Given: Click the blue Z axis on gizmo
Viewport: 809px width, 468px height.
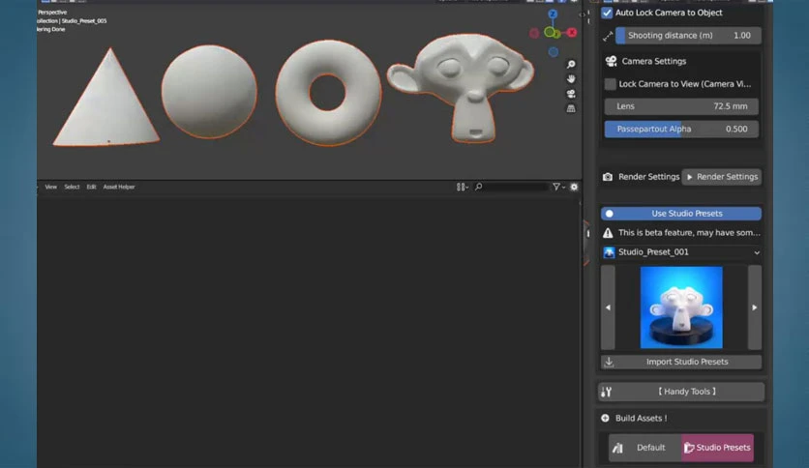Looking at the screenshot, I should (x=553, y=14).
